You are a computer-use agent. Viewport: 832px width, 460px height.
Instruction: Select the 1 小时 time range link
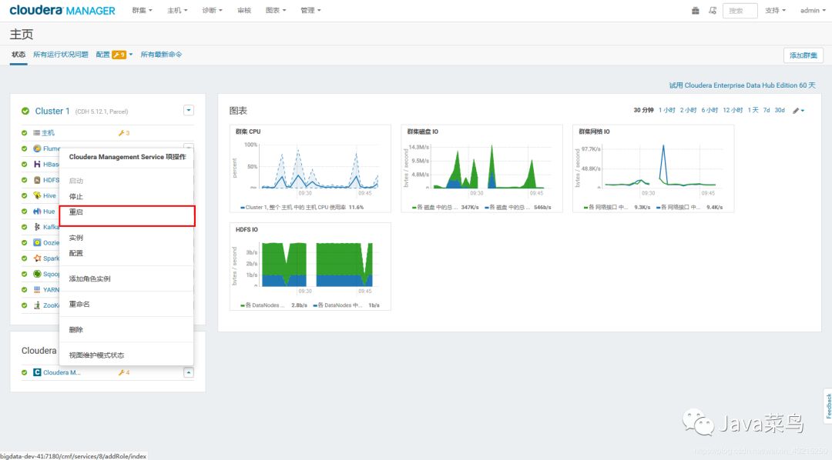(666, 110)
